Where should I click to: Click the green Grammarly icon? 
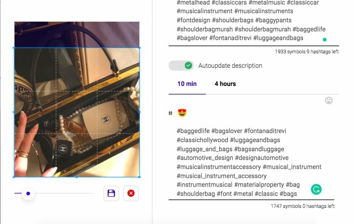coord(316,189)
